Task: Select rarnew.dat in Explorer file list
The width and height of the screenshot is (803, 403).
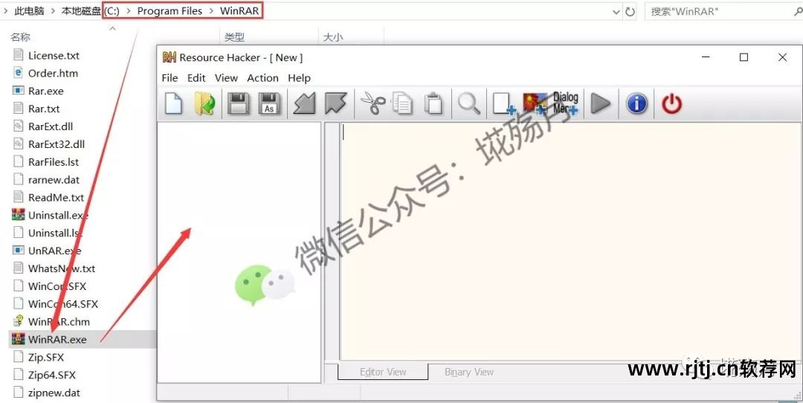Action: pos(54,180)
